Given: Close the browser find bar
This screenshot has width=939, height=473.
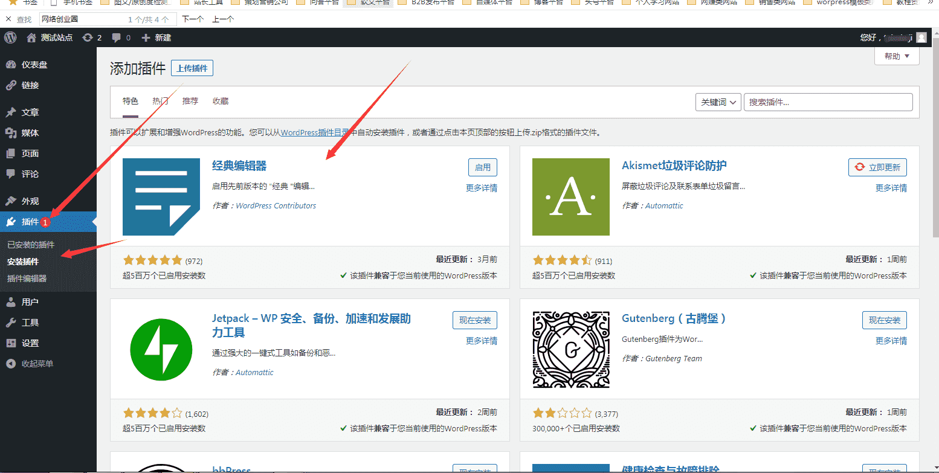Looking at the screenshot, I should pyautogui.click(x=8, y=19).
